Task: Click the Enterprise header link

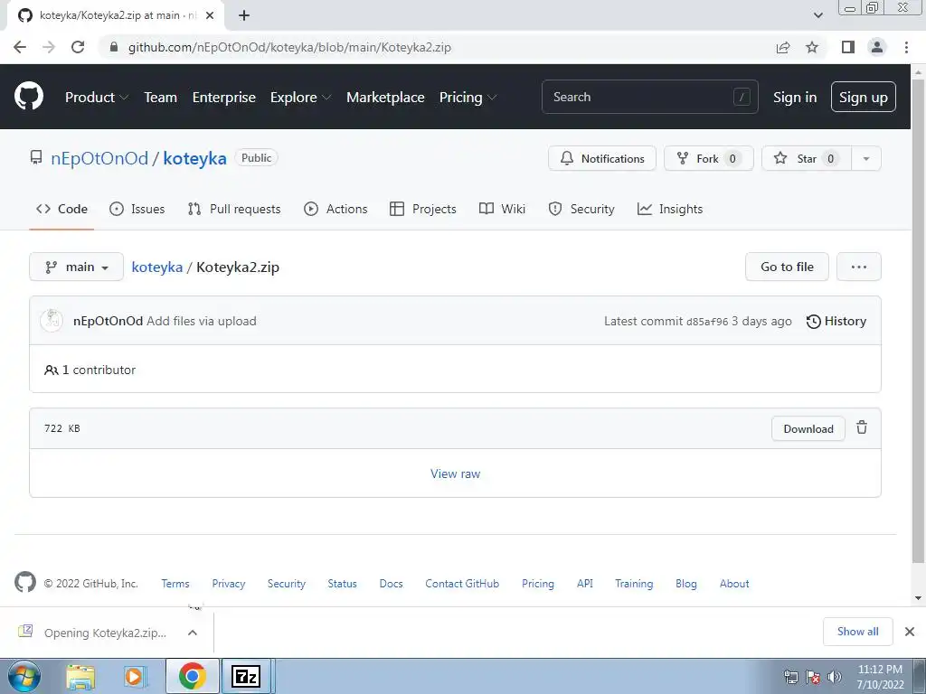Action: pyautogui.click(x=224, y=98)
